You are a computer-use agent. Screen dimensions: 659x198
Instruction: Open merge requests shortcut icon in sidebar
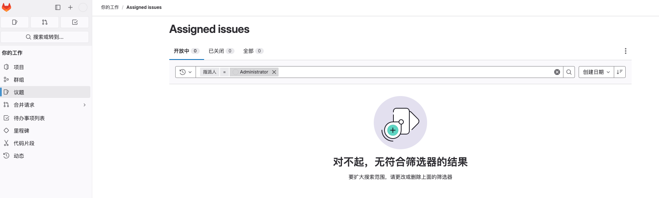[x=44, y=22]
